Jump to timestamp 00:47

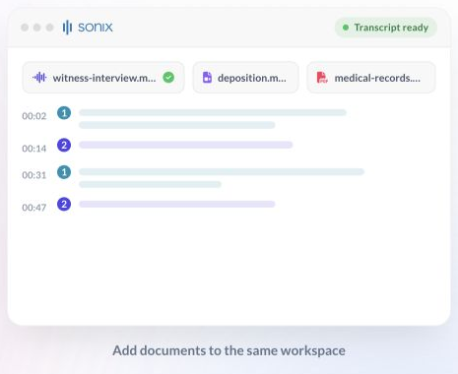click(x=34, y=208)
